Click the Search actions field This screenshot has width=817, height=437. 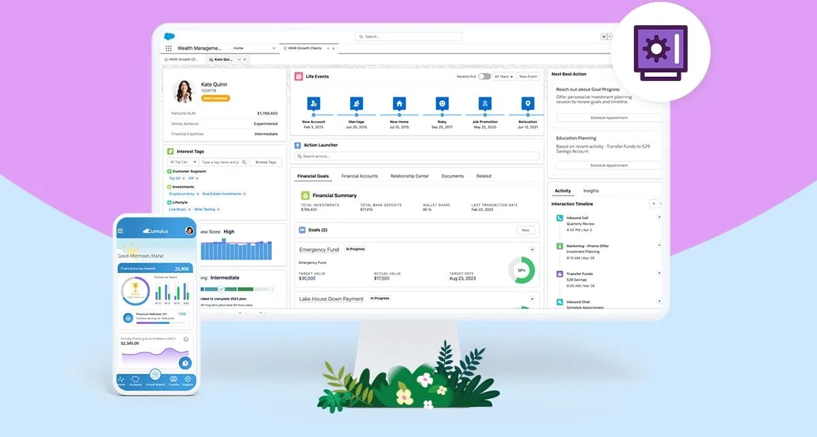tap(417, 157)
